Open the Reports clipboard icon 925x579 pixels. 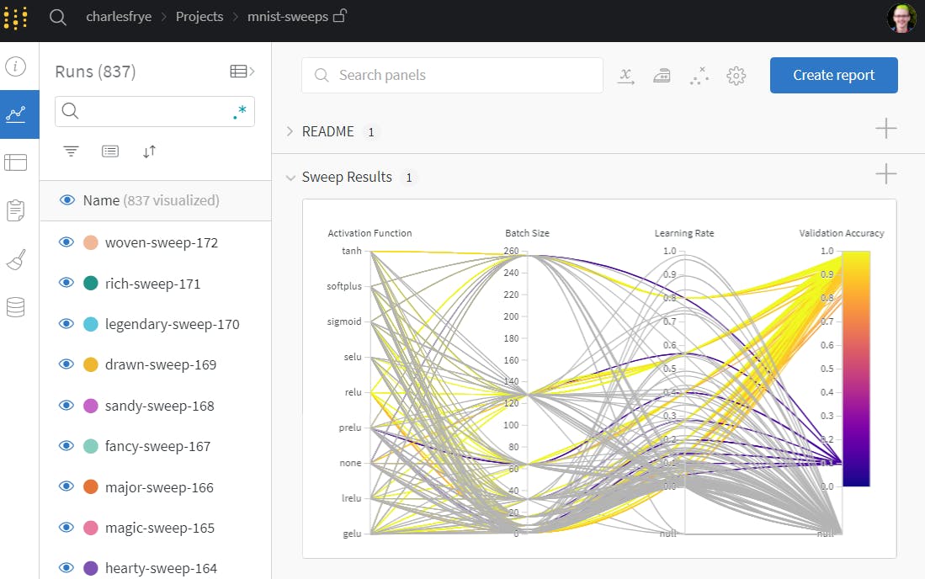[x=16, y=210]
